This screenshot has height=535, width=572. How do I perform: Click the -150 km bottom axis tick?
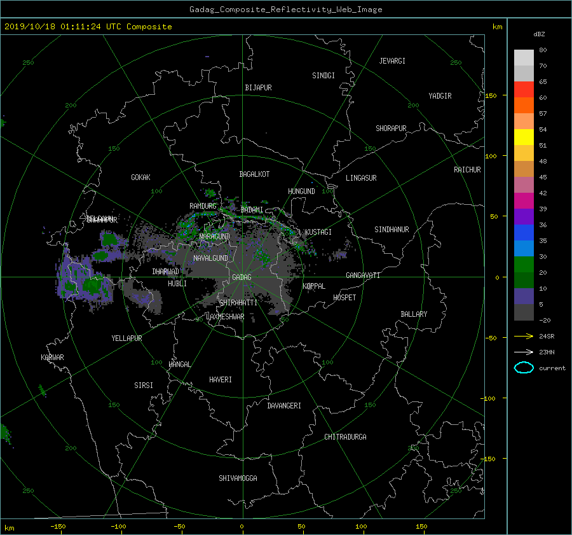coord(58,527)
